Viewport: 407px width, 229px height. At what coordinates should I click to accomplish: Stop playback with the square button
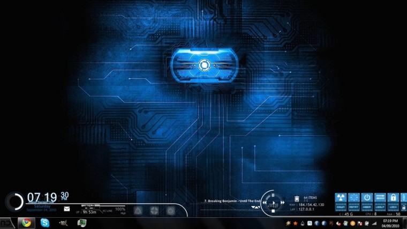[273, 211]
